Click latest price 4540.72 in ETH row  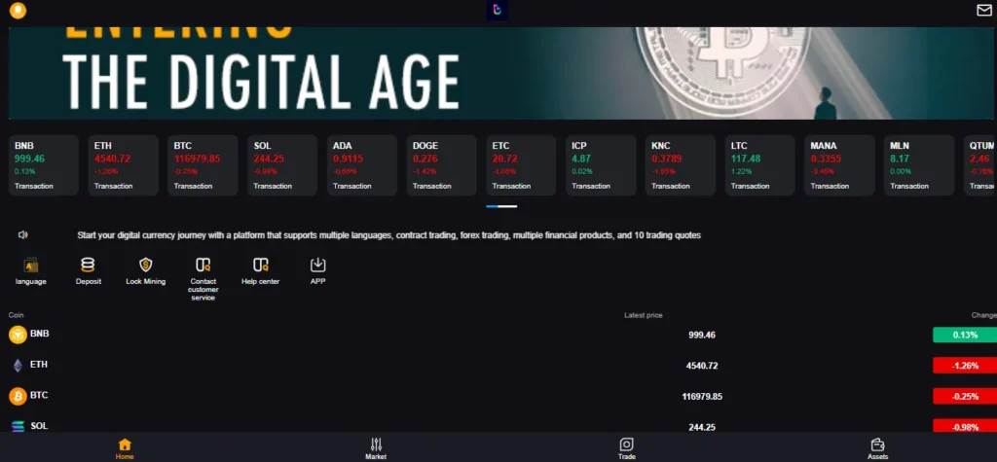click(702, 366)
